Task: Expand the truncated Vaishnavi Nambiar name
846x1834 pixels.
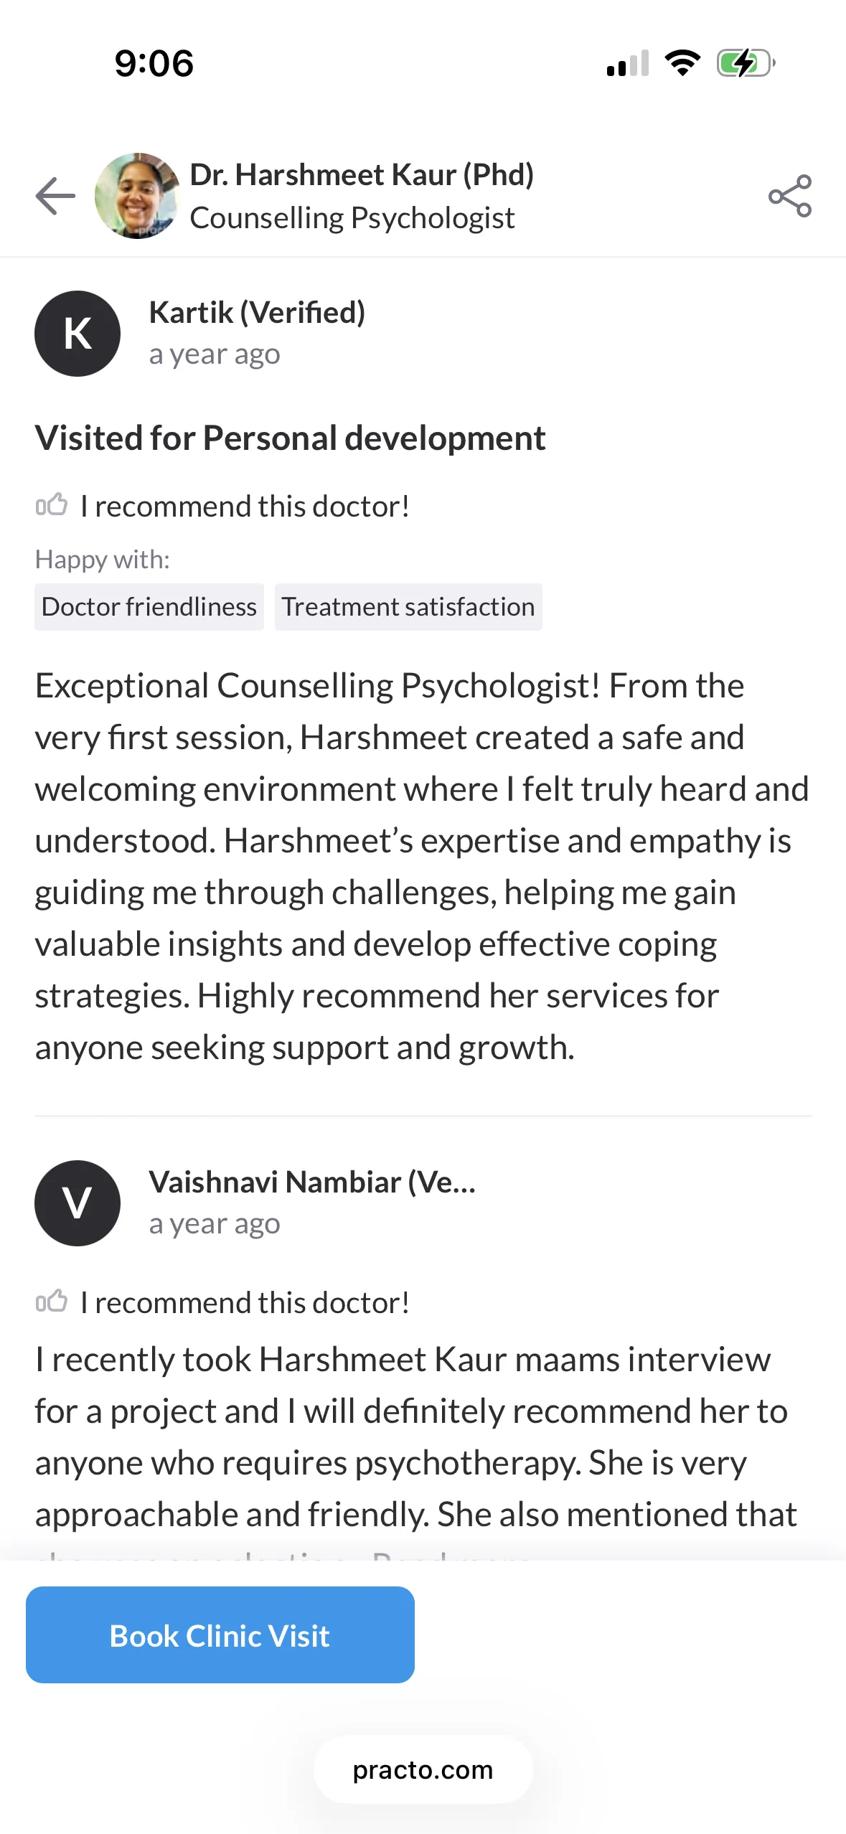Action: point(312,1182)
